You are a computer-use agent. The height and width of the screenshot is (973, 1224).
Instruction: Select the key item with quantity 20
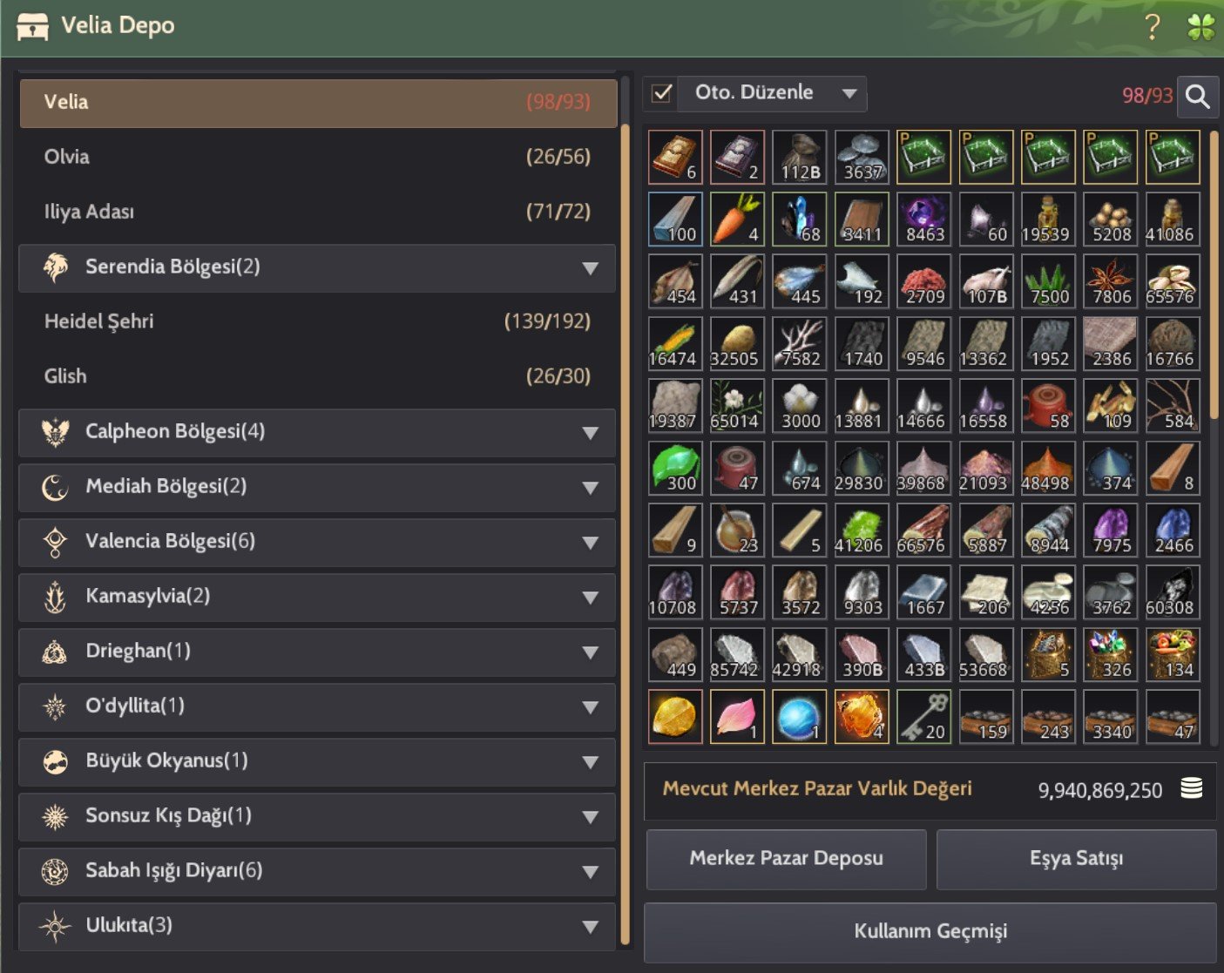924,717
